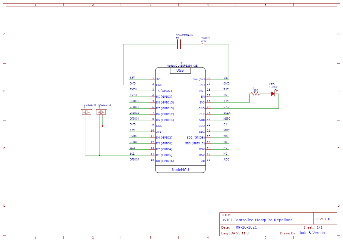This screenshot has width=343, height=242.
Task: Click the WIFI Controlled Mosquito Repellant title
Action: click(257, 220)
